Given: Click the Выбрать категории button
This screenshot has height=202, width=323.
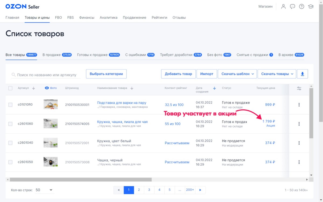Looking at the screenshot, I should point(106,74).
